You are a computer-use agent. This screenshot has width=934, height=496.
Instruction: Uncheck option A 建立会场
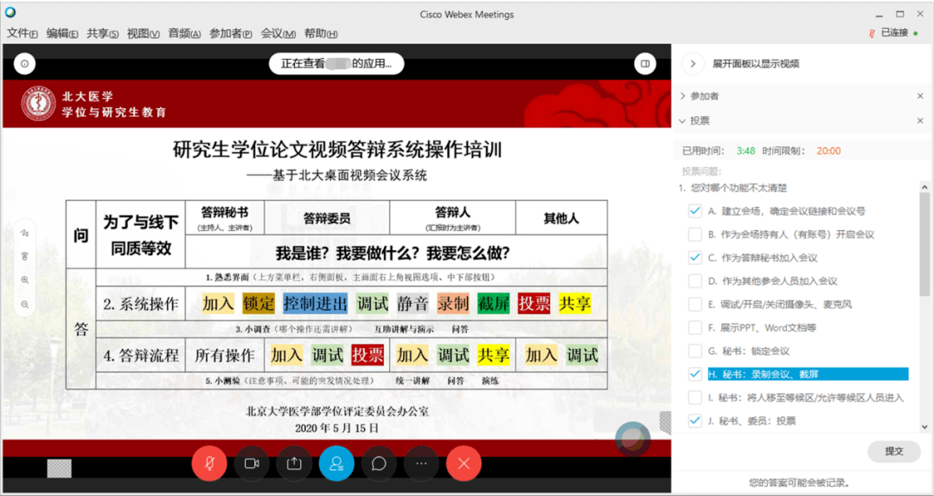pyautogui.click(x=694, y=211)
